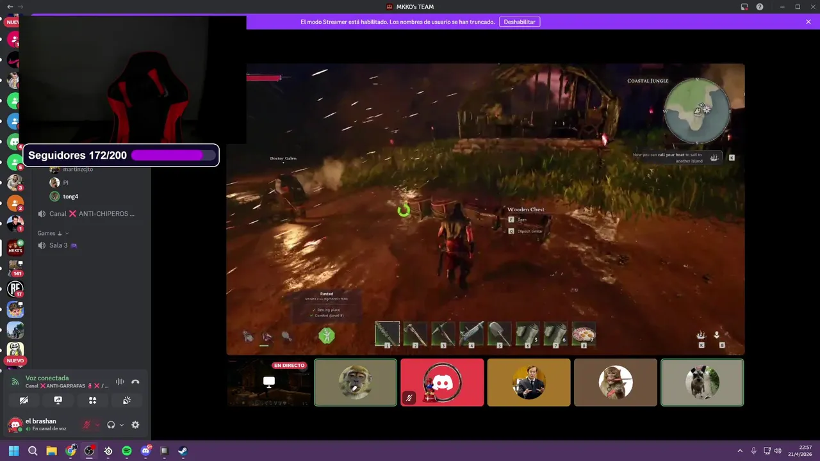Collapse the Games category
The height and width of the screenshot is (461, 820).
[x=53, y=233]
